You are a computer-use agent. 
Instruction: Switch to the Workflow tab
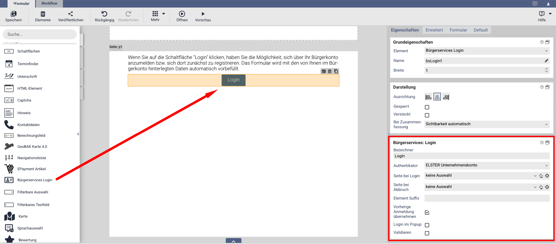click(49, 4)
